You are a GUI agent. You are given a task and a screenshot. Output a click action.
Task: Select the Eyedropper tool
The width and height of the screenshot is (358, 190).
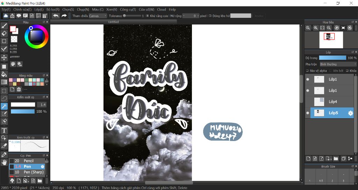pos(4,155)
